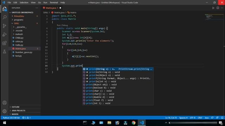Change CRLF end of line sequence

(200, 118)
